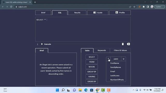Reload the sqlpd.com page
Viewport: 166px width, 93px height.
11,7
